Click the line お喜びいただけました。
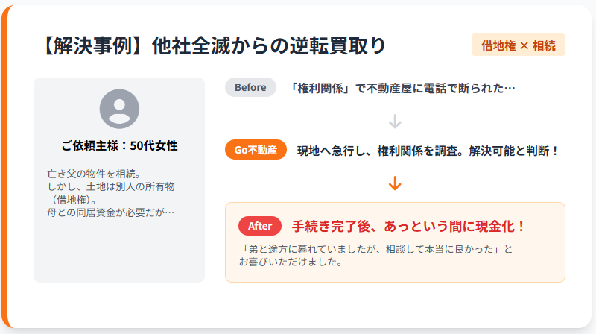This screenshot has width=596, height=334. coord(291,262)
